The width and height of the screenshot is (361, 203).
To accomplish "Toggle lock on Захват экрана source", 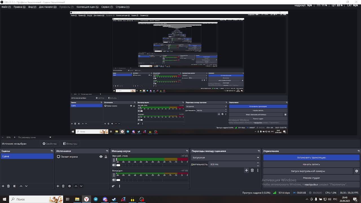I will (106, 157).
